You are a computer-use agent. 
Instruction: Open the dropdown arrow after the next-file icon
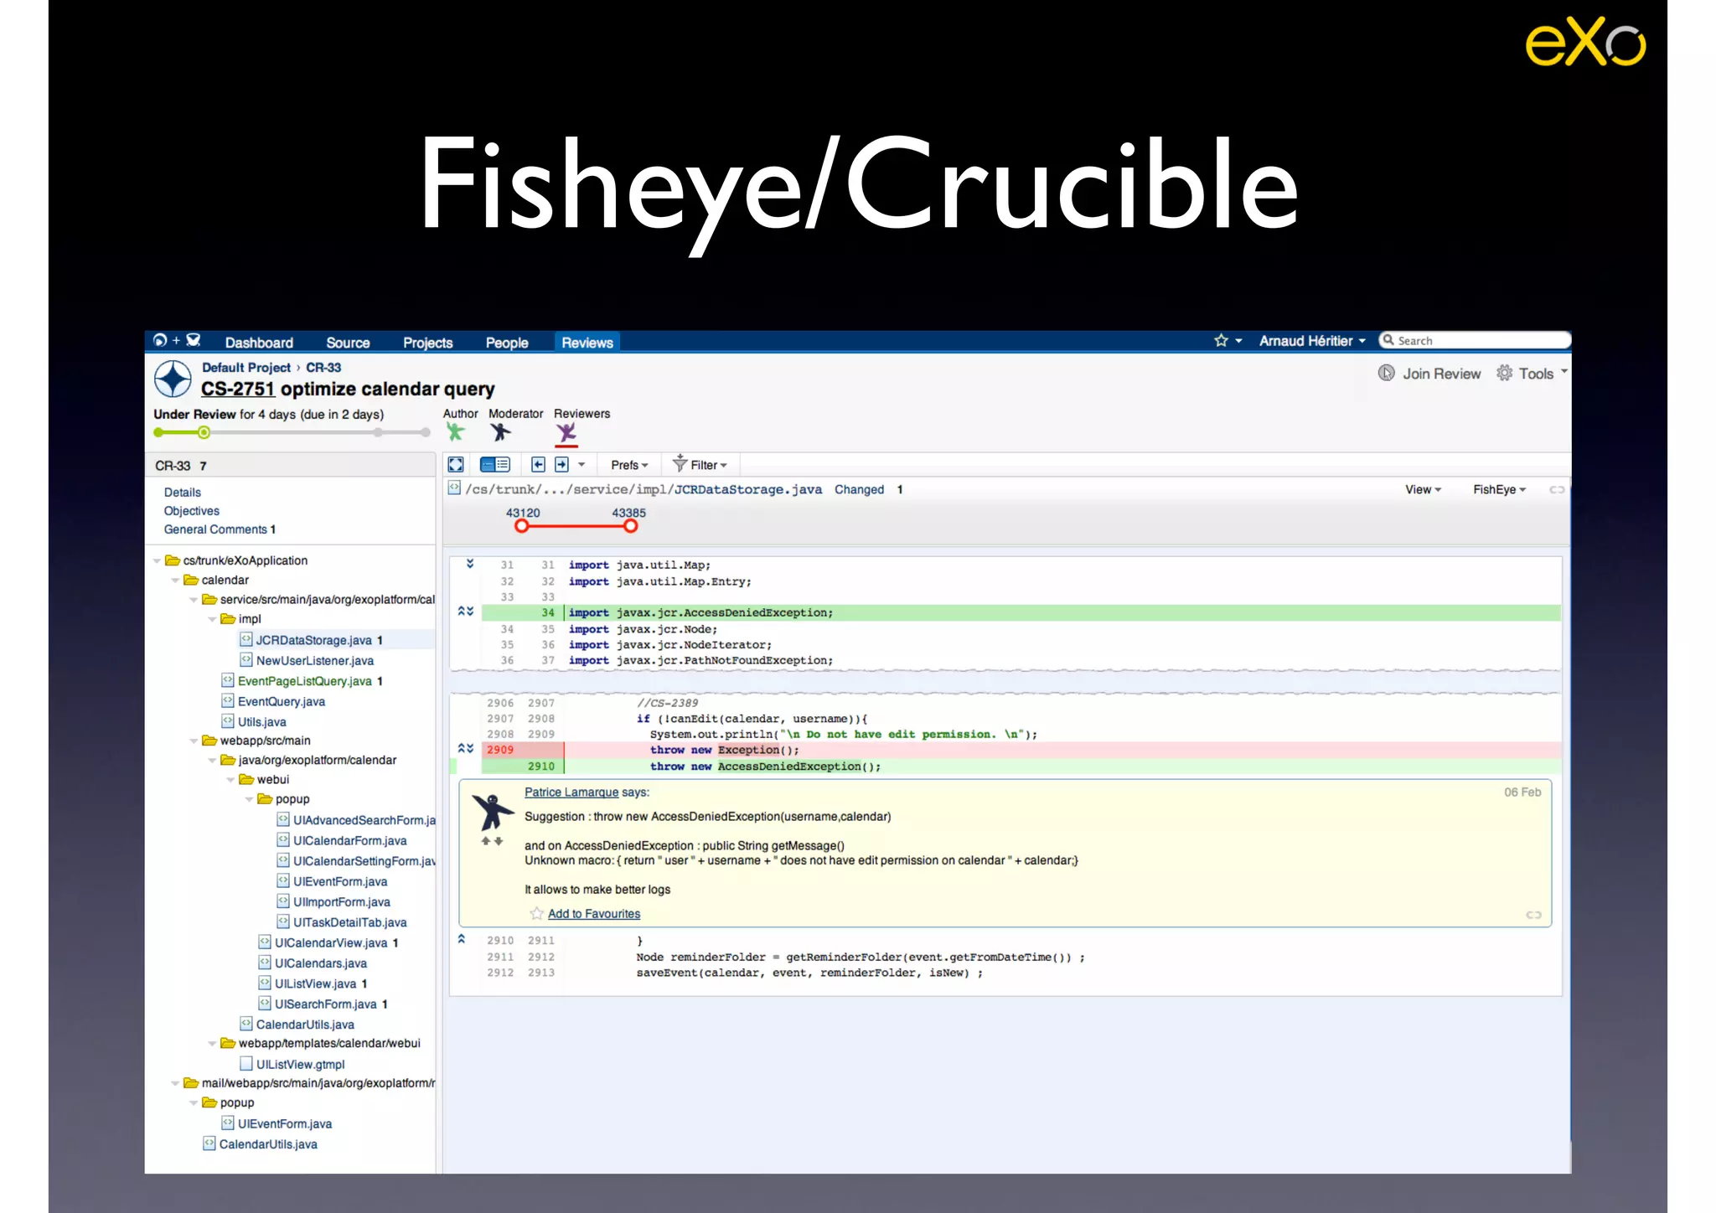coord(581,464)
